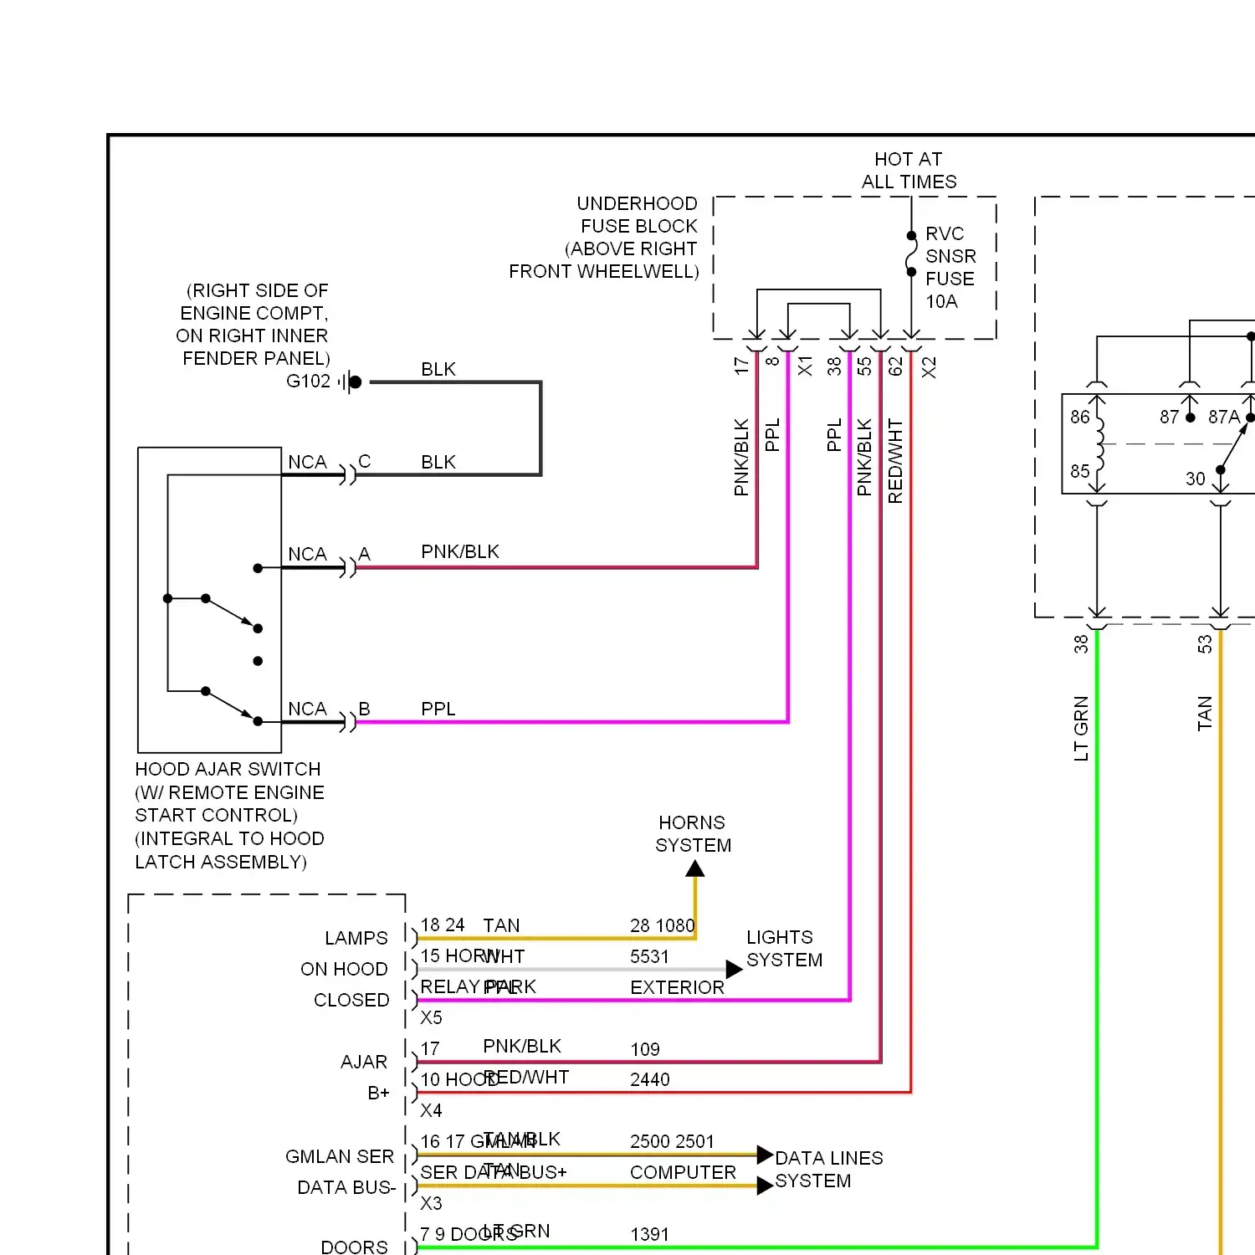Select the pin 8 label under fuse block
This screenshot has width=1255, height=1255.
pos(772,361)
